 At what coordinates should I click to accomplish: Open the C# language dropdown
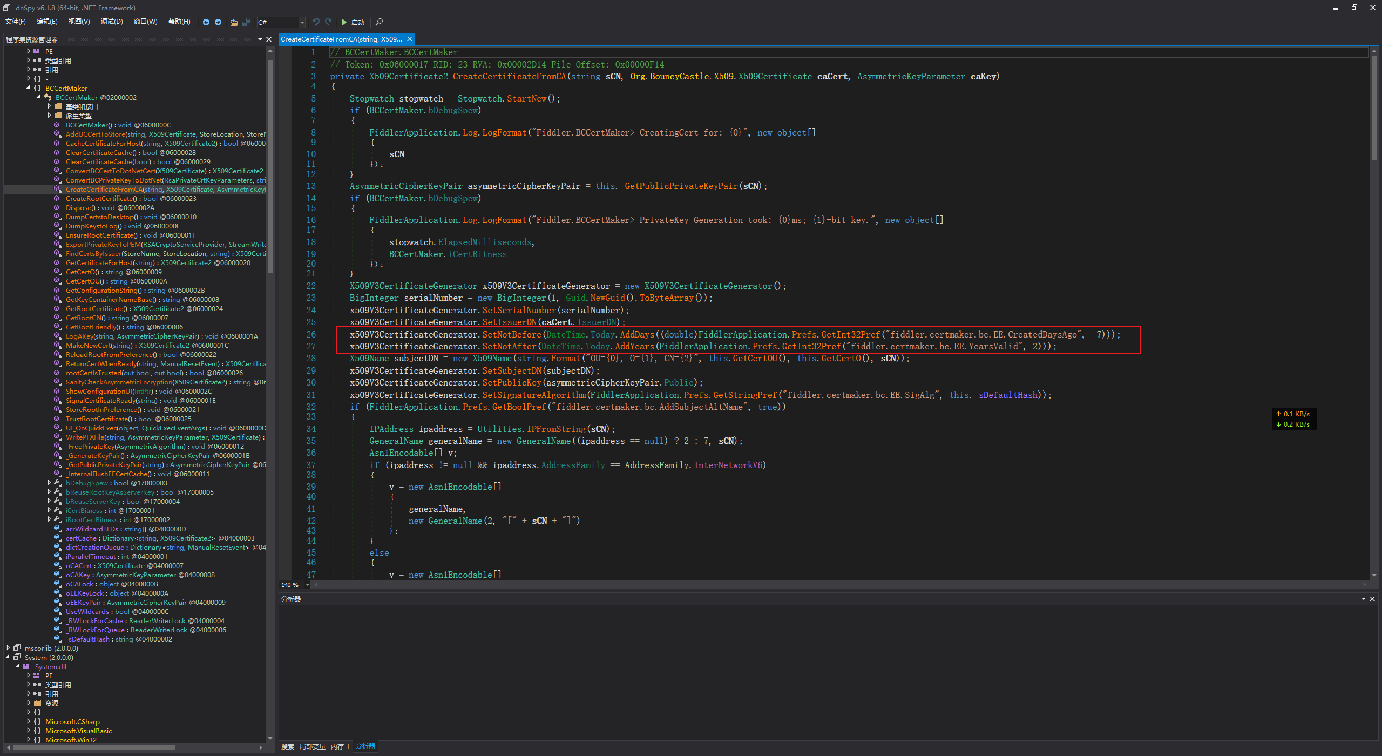[x=302, y=22]
